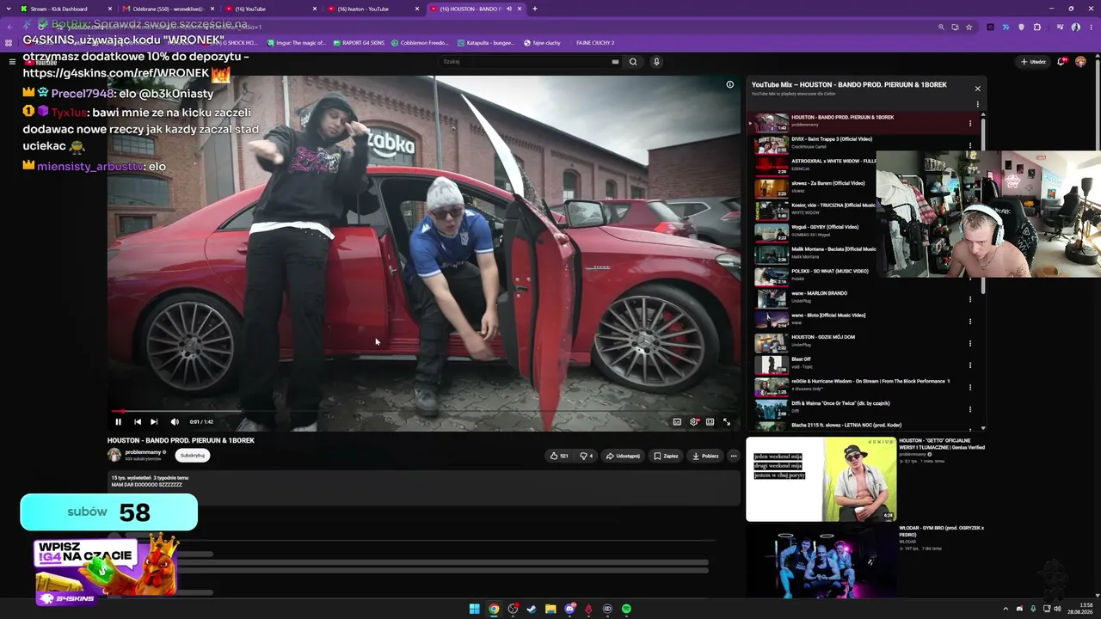Image resolution: width=1101 pixels, height=619 pixels.
Task: Open Discord from the taskbar
Action: tap(569, 609)
